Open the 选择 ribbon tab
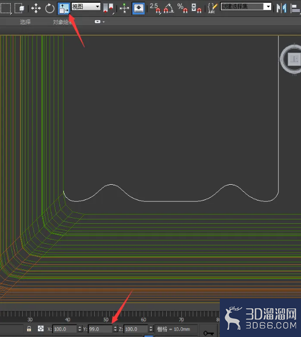The width and height of the screenshot is (301, 337). click(25, 22)
